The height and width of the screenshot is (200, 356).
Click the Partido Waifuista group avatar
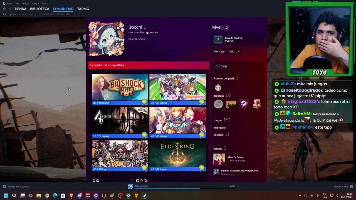(216, 172)
